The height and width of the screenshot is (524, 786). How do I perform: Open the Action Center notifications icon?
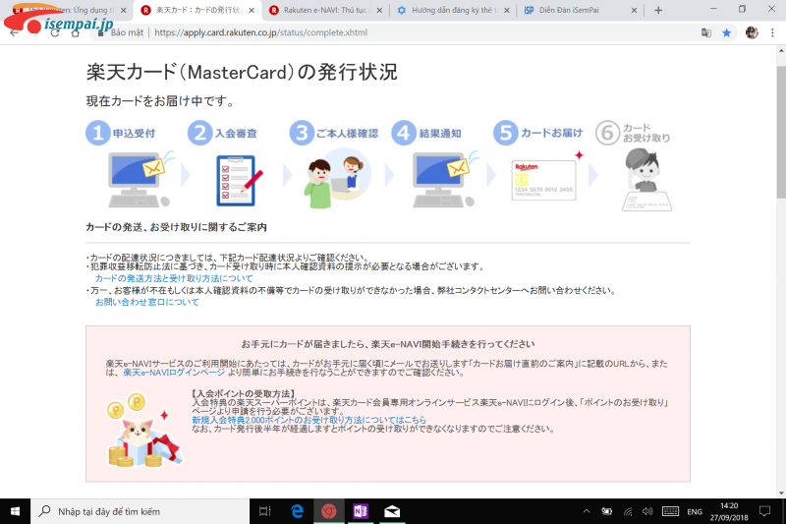[x=765, y=511]
